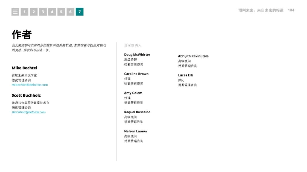Click the italic intro paragraph under 作者

point(59,48)
